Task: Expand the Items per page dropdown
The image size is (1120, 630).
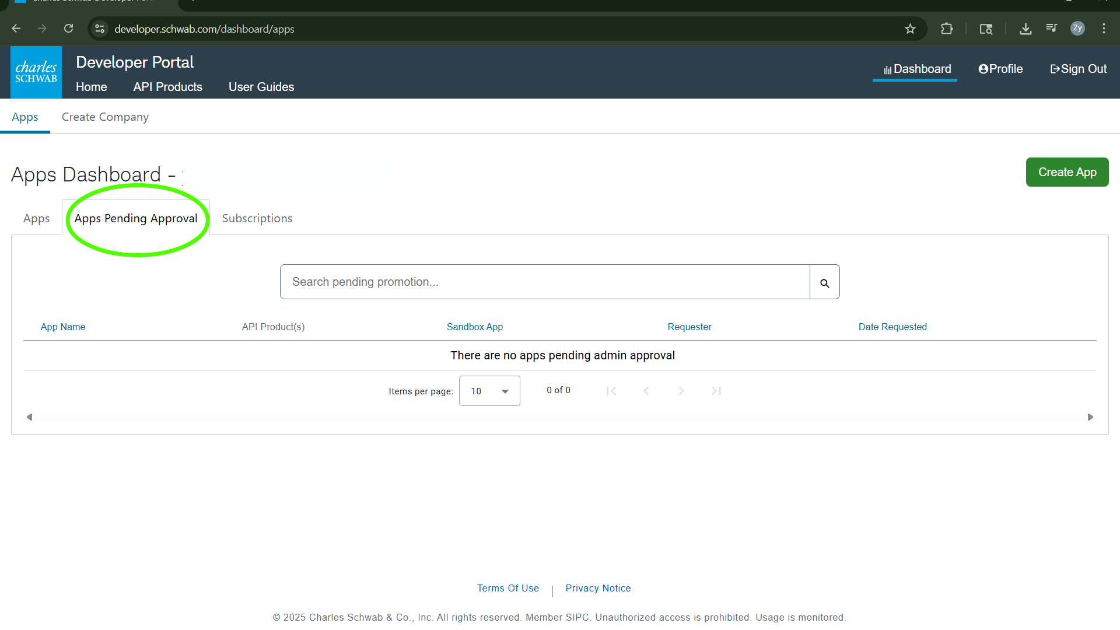Action: pos(489,391)
